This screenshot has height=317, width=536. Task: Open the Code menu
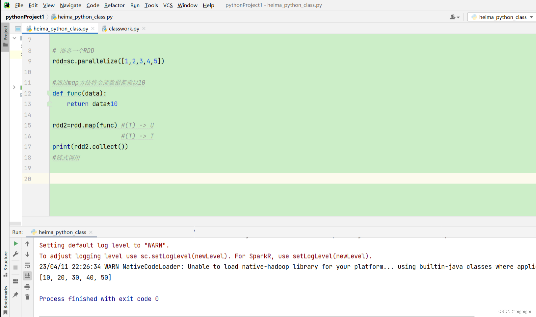click(93, 5)
